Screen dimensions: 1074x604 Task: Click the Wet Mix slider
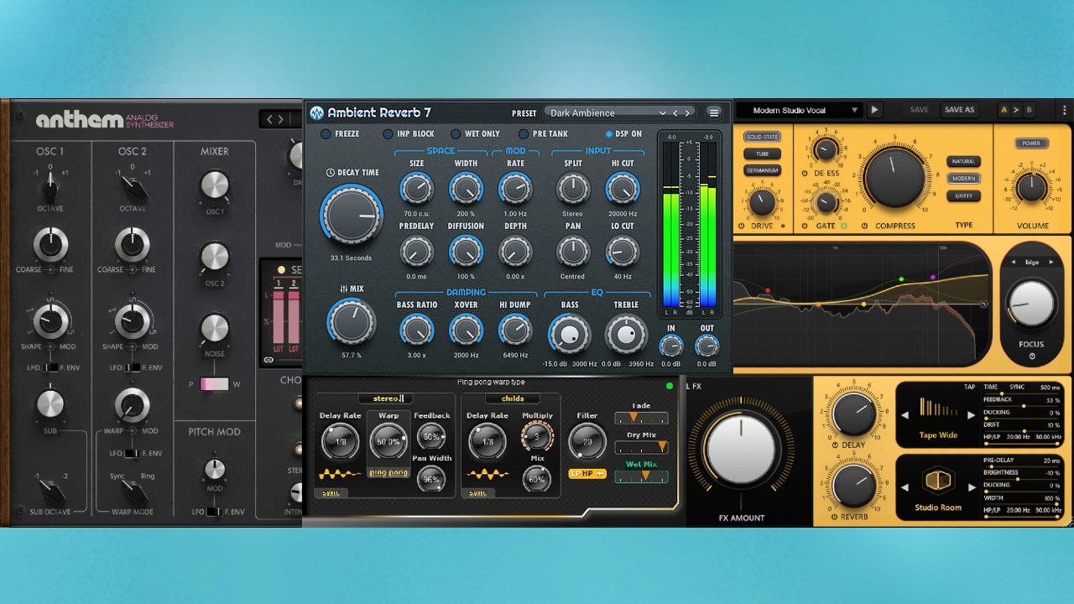641,476
